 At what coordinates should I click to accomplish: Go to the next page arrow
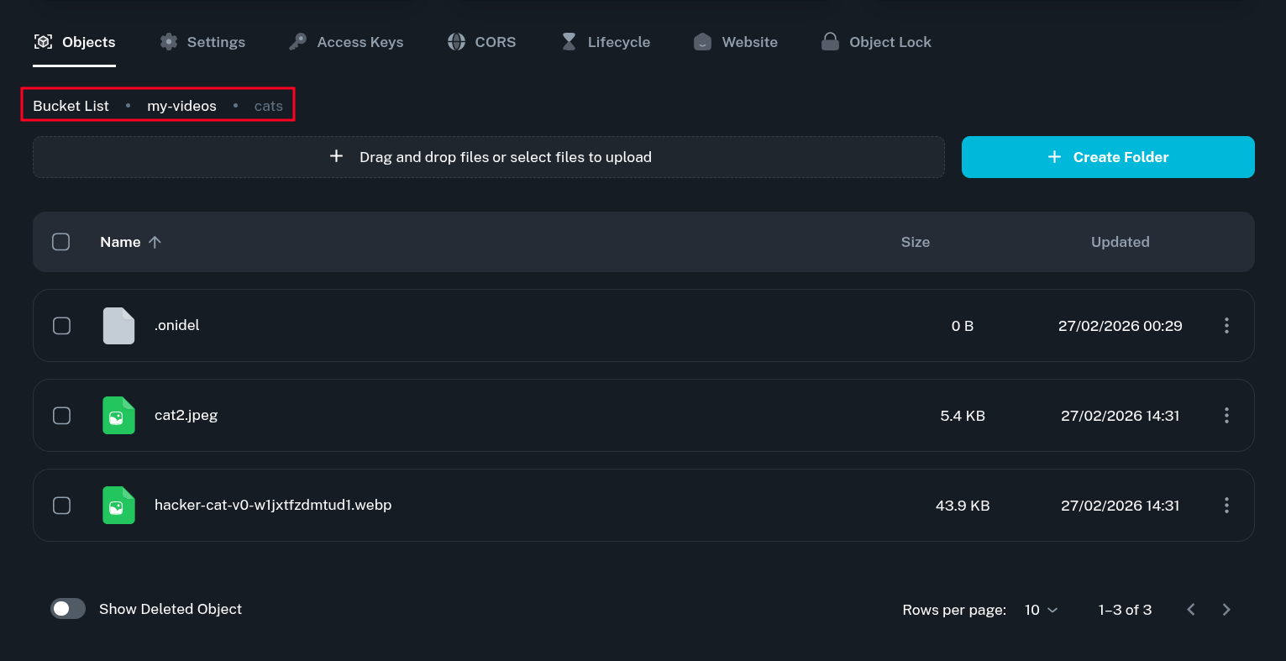pos(1226,610)
